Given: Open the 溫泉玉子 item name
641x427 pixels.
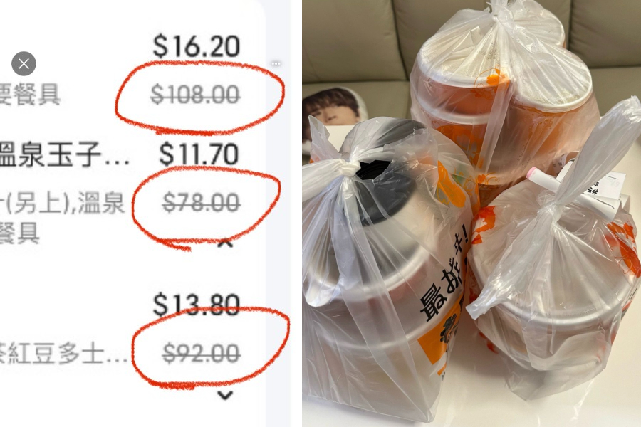Looking at the screenshot, I should [64, 154].
